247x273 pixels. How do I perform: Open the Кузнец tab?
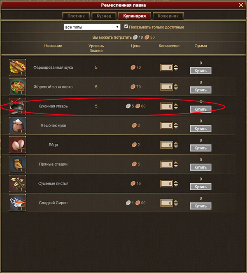(x=104, y=16)
